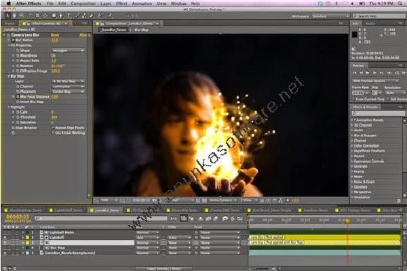Screen dimensions: 407x271
Task: Open the Animation menu
Action: [x=142, y=3]
